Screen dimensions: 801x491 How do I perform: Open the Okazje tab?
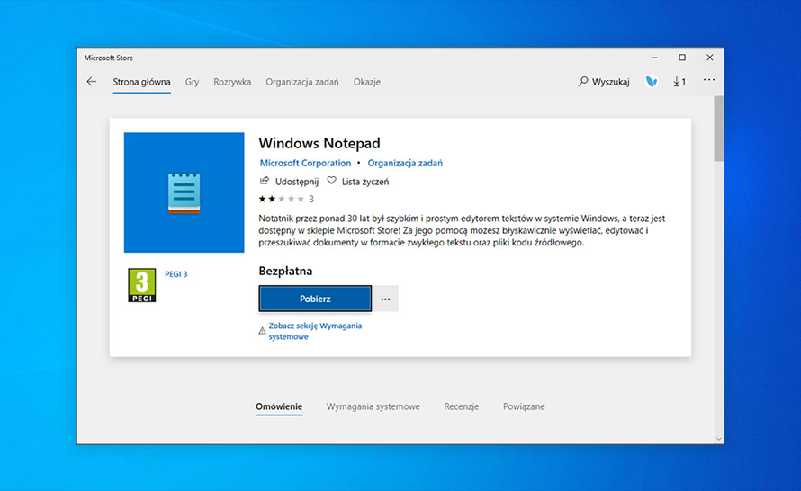(366, 82)
